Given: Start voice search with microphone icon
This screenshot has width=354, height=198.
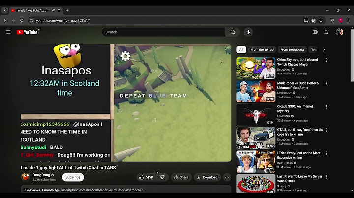Looking at the screenshot, I should coord(248,32).
